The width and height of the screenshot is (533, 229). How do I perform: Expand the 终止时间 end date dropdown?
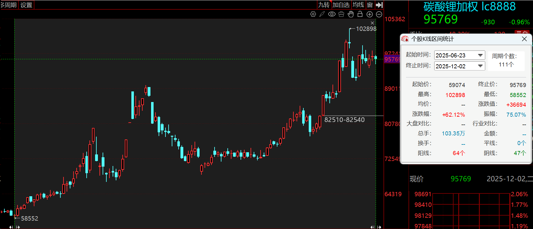(480, 66)
